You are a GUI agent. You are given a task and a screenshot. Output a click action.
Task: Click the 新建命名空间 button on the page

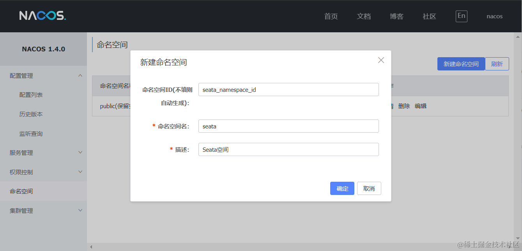tap(461, 64)
